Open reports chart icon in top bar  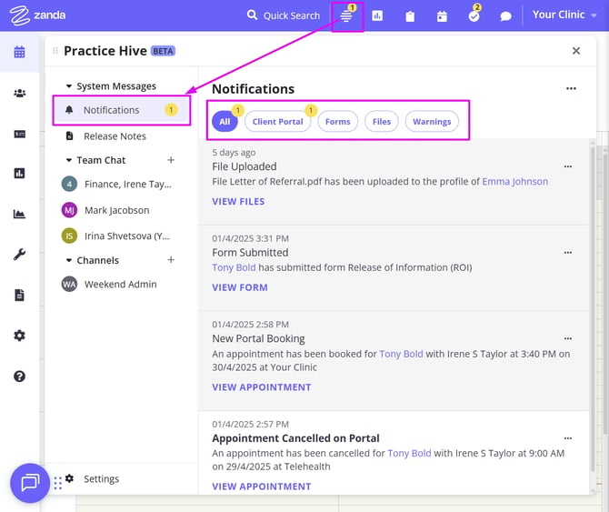[377, 16]
